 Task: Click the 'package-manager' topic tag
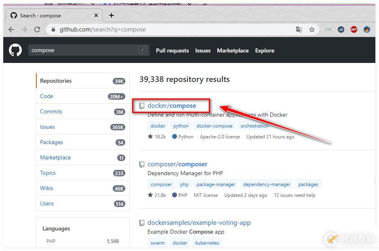[216, 184]
